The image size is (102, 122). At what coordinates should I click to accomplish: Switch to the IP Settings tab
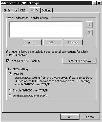(x=11, y=10)
